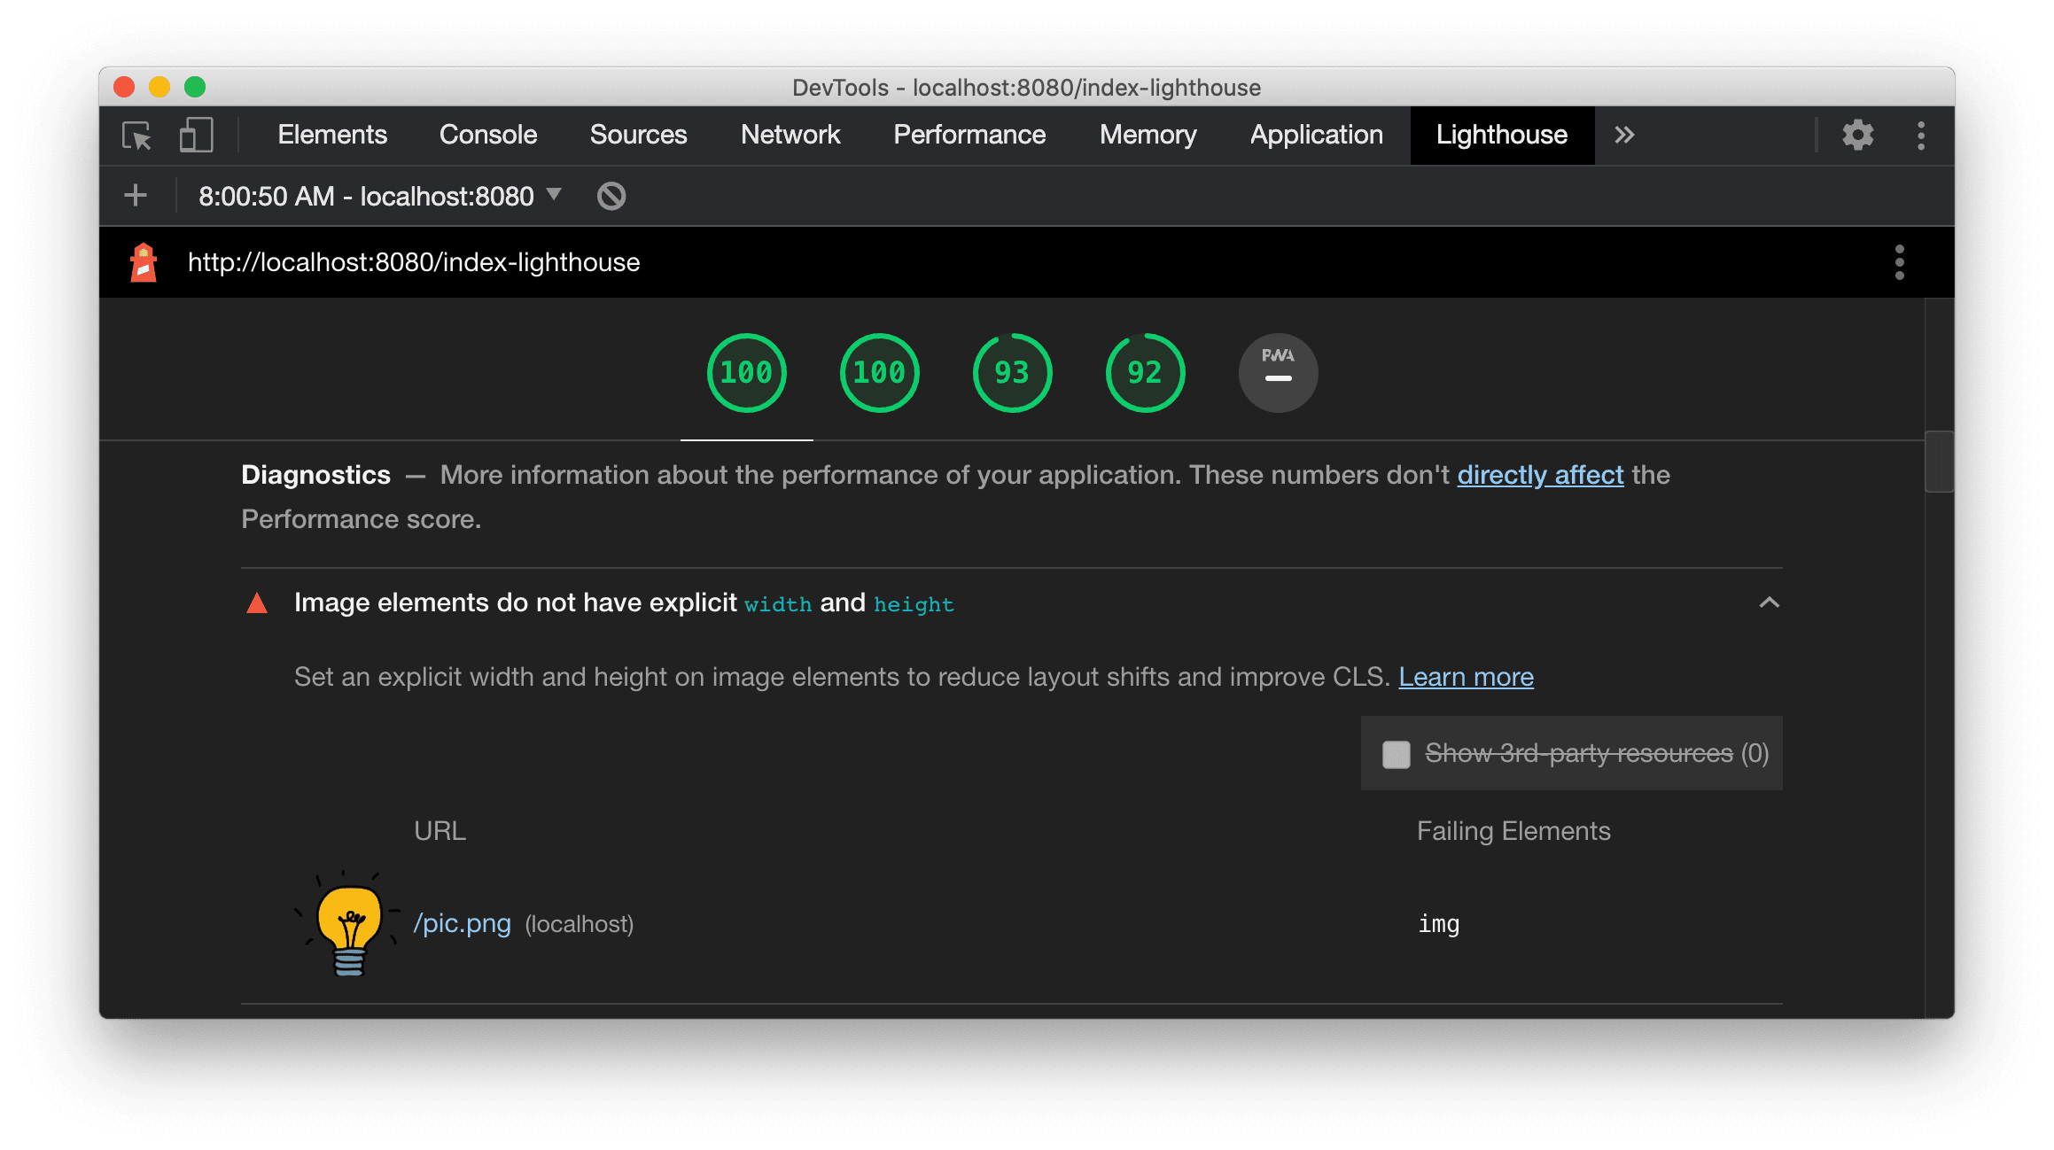Screen dimensions: 2054x1150
Task: Click the Application panel icon
Action: (x=1316, y=134)
